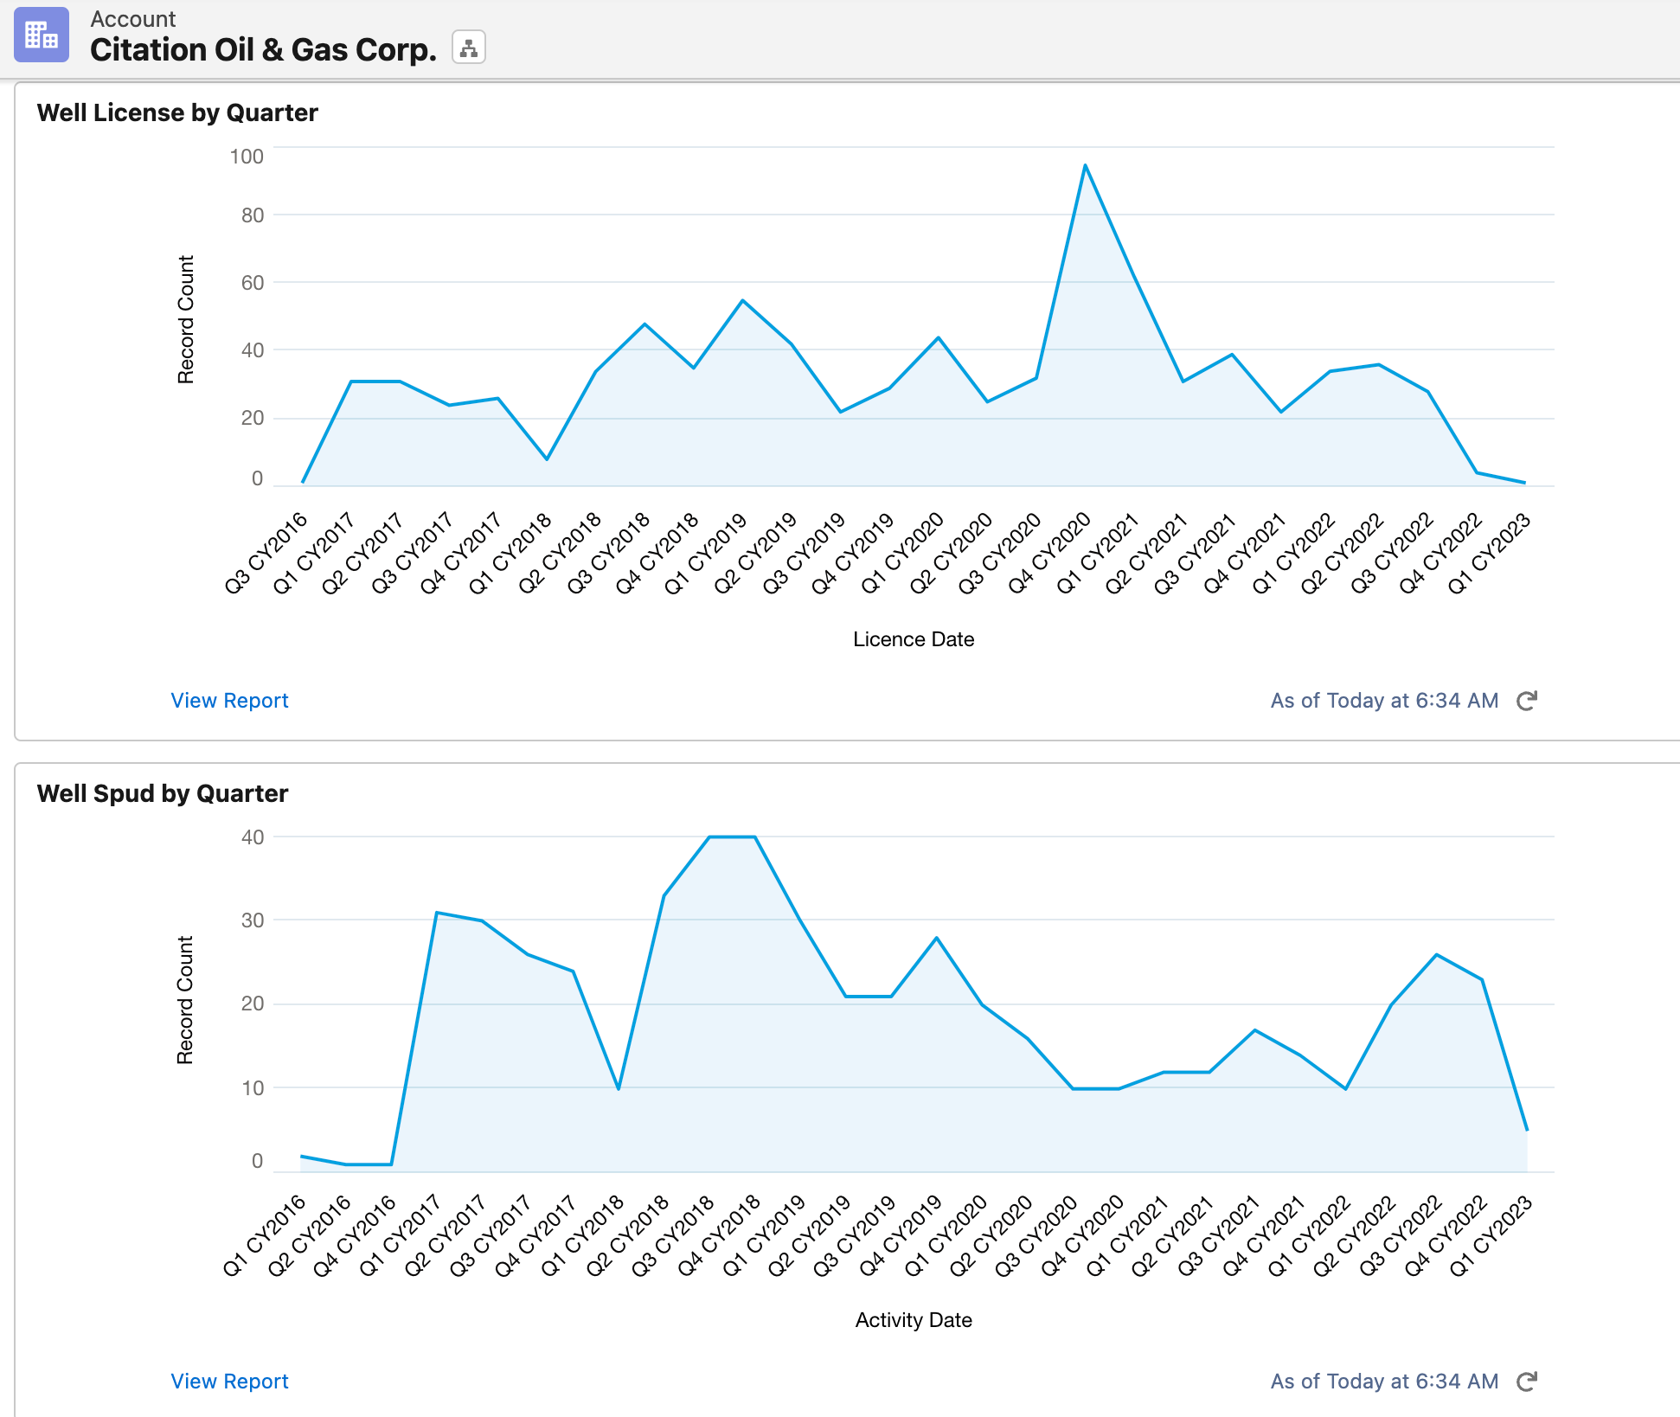Click the Q3 CY2018 label on License chart axis
Screen dimensions: 1680x1417
pyautogui.click(x=609, y=554)
